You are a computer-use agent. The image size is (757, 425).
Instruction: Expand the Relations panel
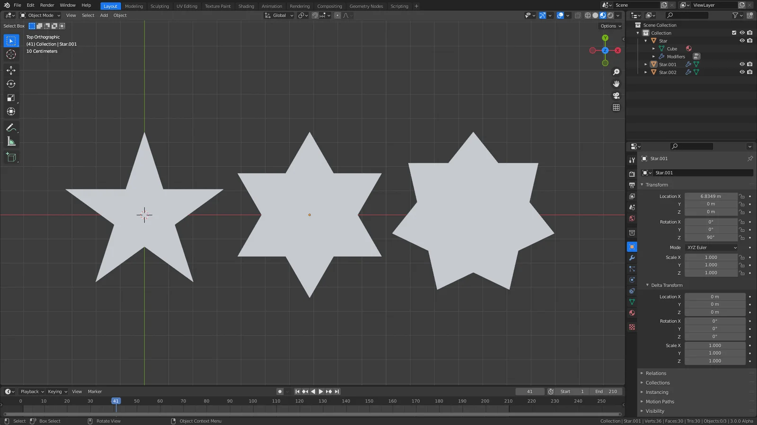click(x=656, y=374)
